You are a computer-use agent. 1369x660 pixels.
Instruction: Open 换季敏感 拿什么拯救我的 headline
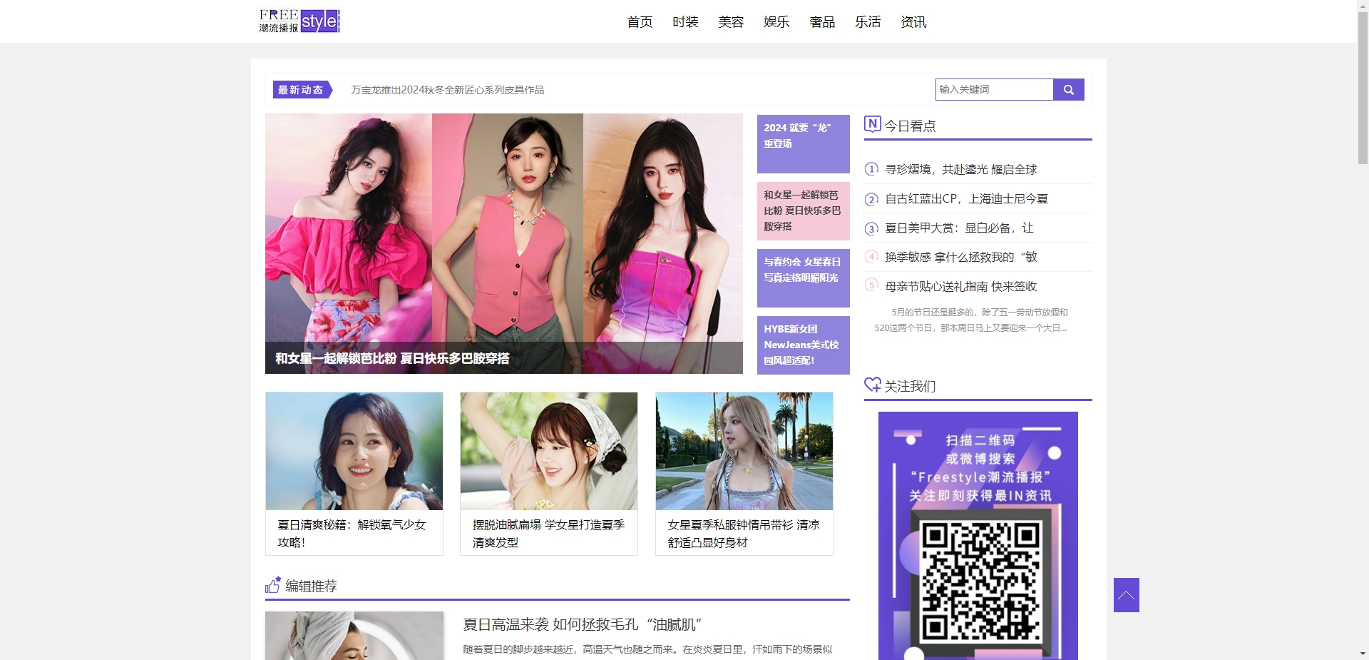(x=960, y=257)
